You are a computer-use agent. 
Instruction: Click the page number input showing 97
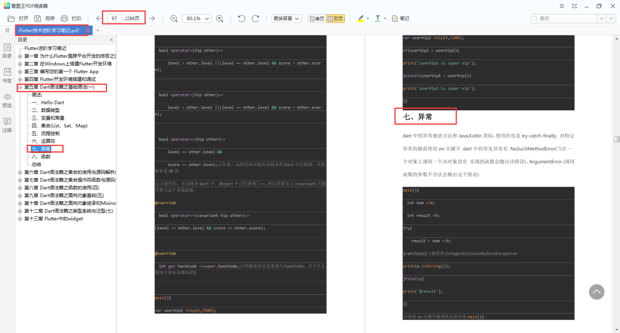[x=114, y=18]
